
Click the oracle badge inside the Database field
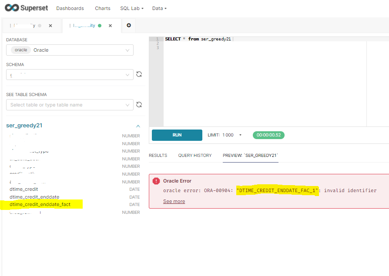pyautogui.click(x=20, y=50)
